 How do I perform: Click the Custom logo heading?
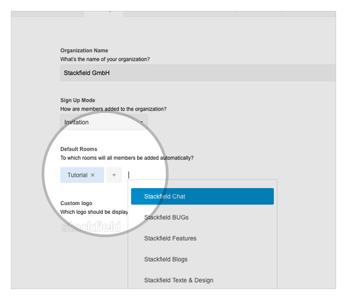[76, 203]
